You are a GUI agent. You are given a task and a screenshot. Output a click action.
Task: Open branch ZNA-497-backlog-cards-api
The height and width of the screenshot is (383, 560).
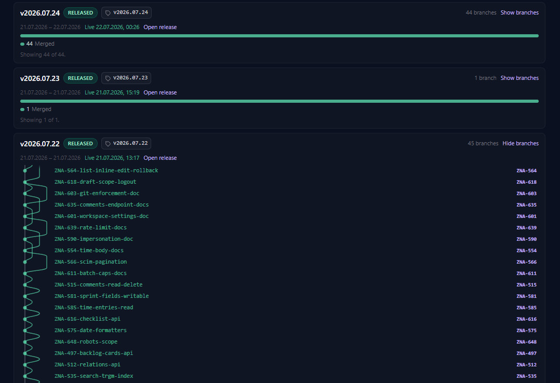(94, 353)
